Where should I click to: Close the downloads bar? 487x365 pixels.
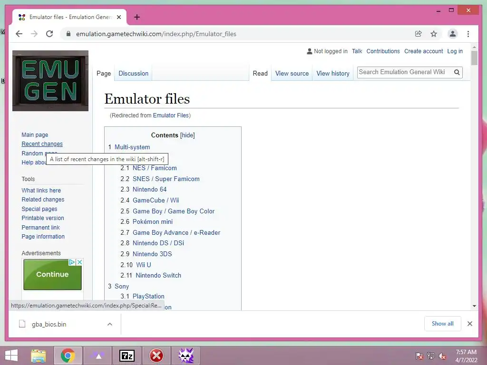pyautogui.click(x=470, y=324)
